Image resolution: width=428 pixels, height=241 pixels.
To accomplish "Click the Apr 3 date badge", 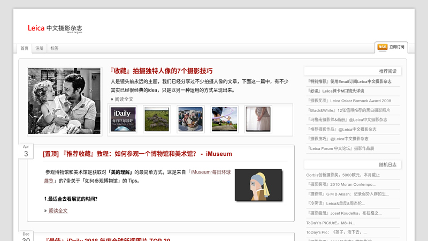I will point(26,151).
